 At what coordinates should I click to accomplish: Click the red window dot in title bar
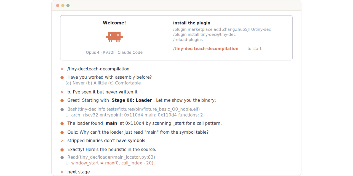coord(58,5)
